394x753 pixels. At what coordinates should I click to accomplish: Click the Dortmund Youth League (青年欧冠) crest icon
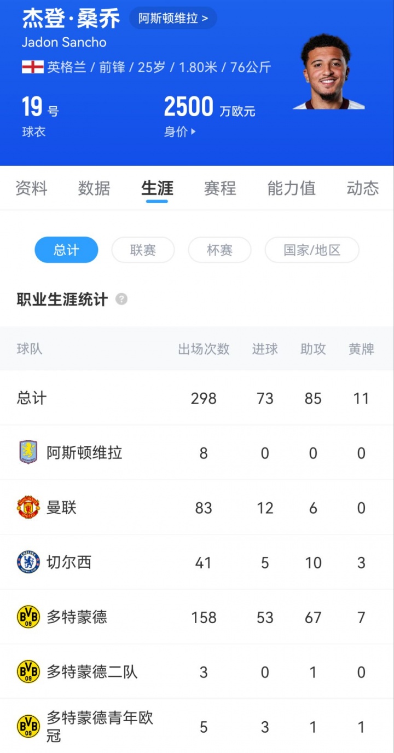point(28,726)
